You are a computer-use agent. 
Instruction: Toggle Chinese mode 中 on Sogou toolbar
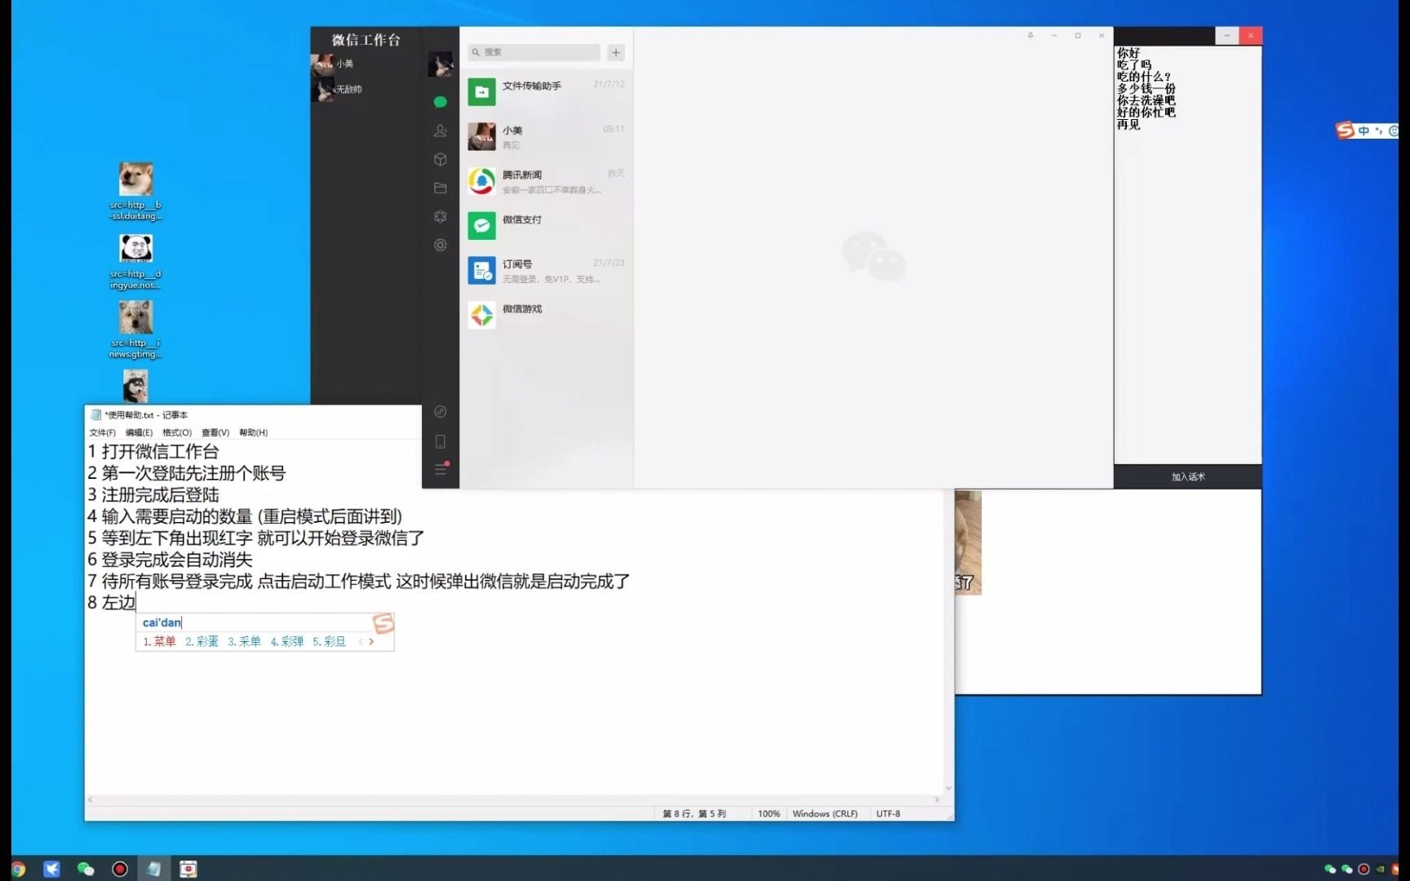tap(1363, 131)
